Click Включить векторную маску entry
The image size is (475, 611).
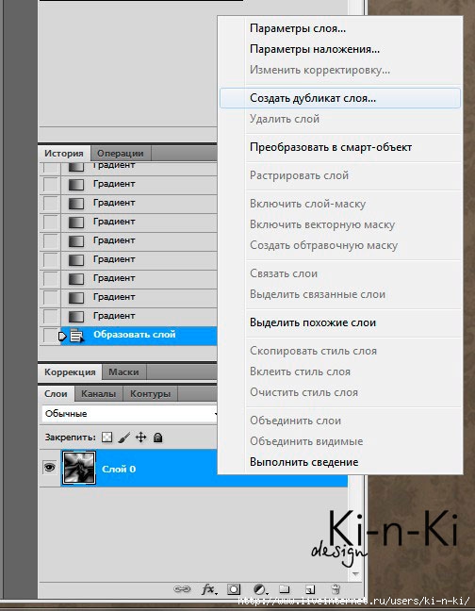point(340,224)
